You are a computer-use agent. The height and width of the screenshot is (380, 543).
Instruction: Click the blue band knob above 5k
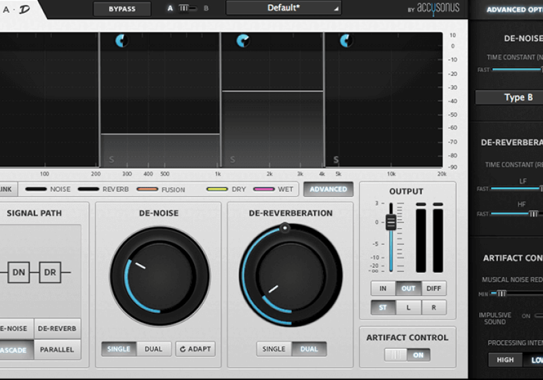(x=345, y=41)
